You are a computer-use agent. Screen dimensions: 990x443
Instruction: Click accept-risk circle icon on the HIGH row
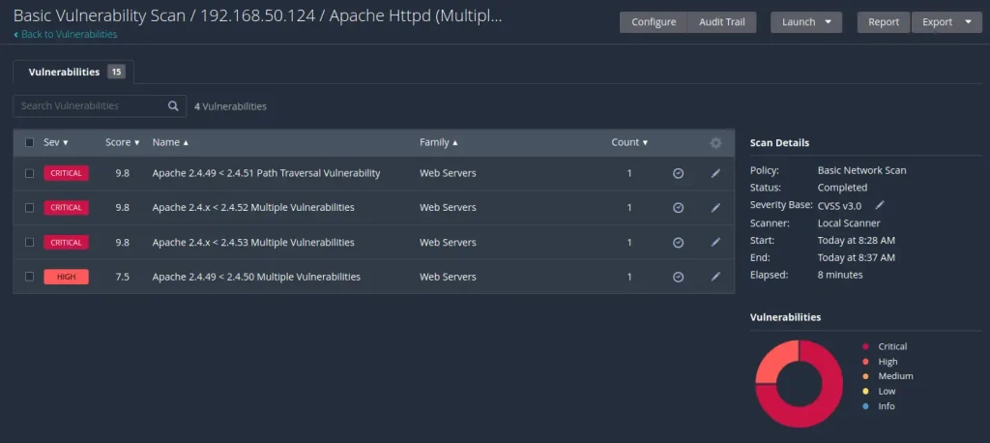678,277
